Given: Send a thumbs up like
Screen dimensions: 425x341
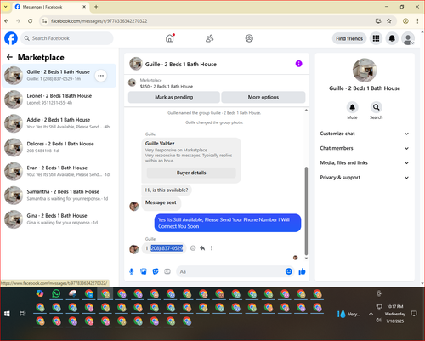Looking at the screenshot, I should click(302, 271).
